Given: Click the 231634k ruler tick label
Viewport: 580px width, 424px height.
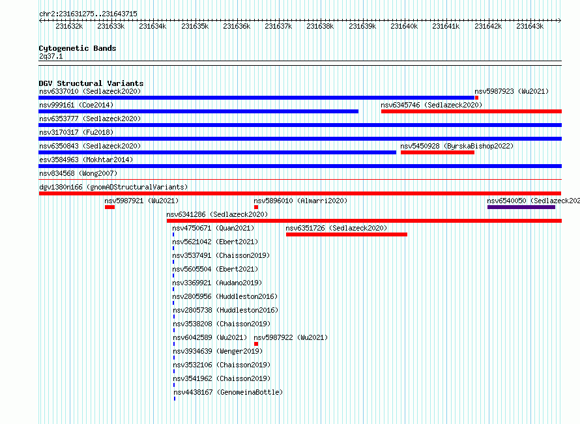Looking at the screenshot, I should tap(152, 26).
